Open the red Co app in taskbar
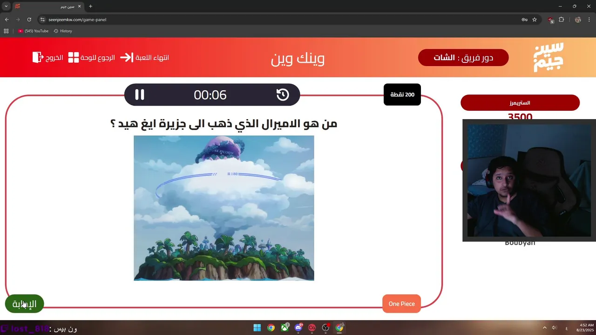Screen dimensions: 596x335 312,328
